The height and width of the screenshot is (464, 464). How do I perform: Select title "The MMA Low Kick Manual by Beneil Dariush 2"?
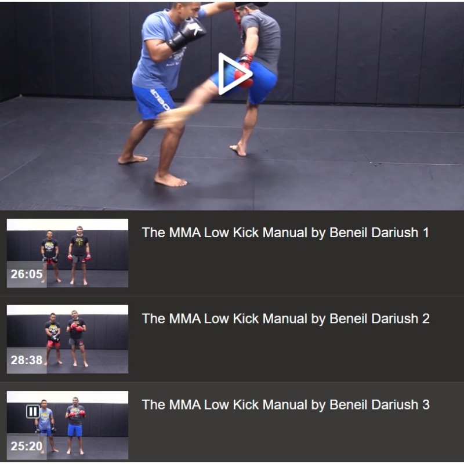[285, 318]
